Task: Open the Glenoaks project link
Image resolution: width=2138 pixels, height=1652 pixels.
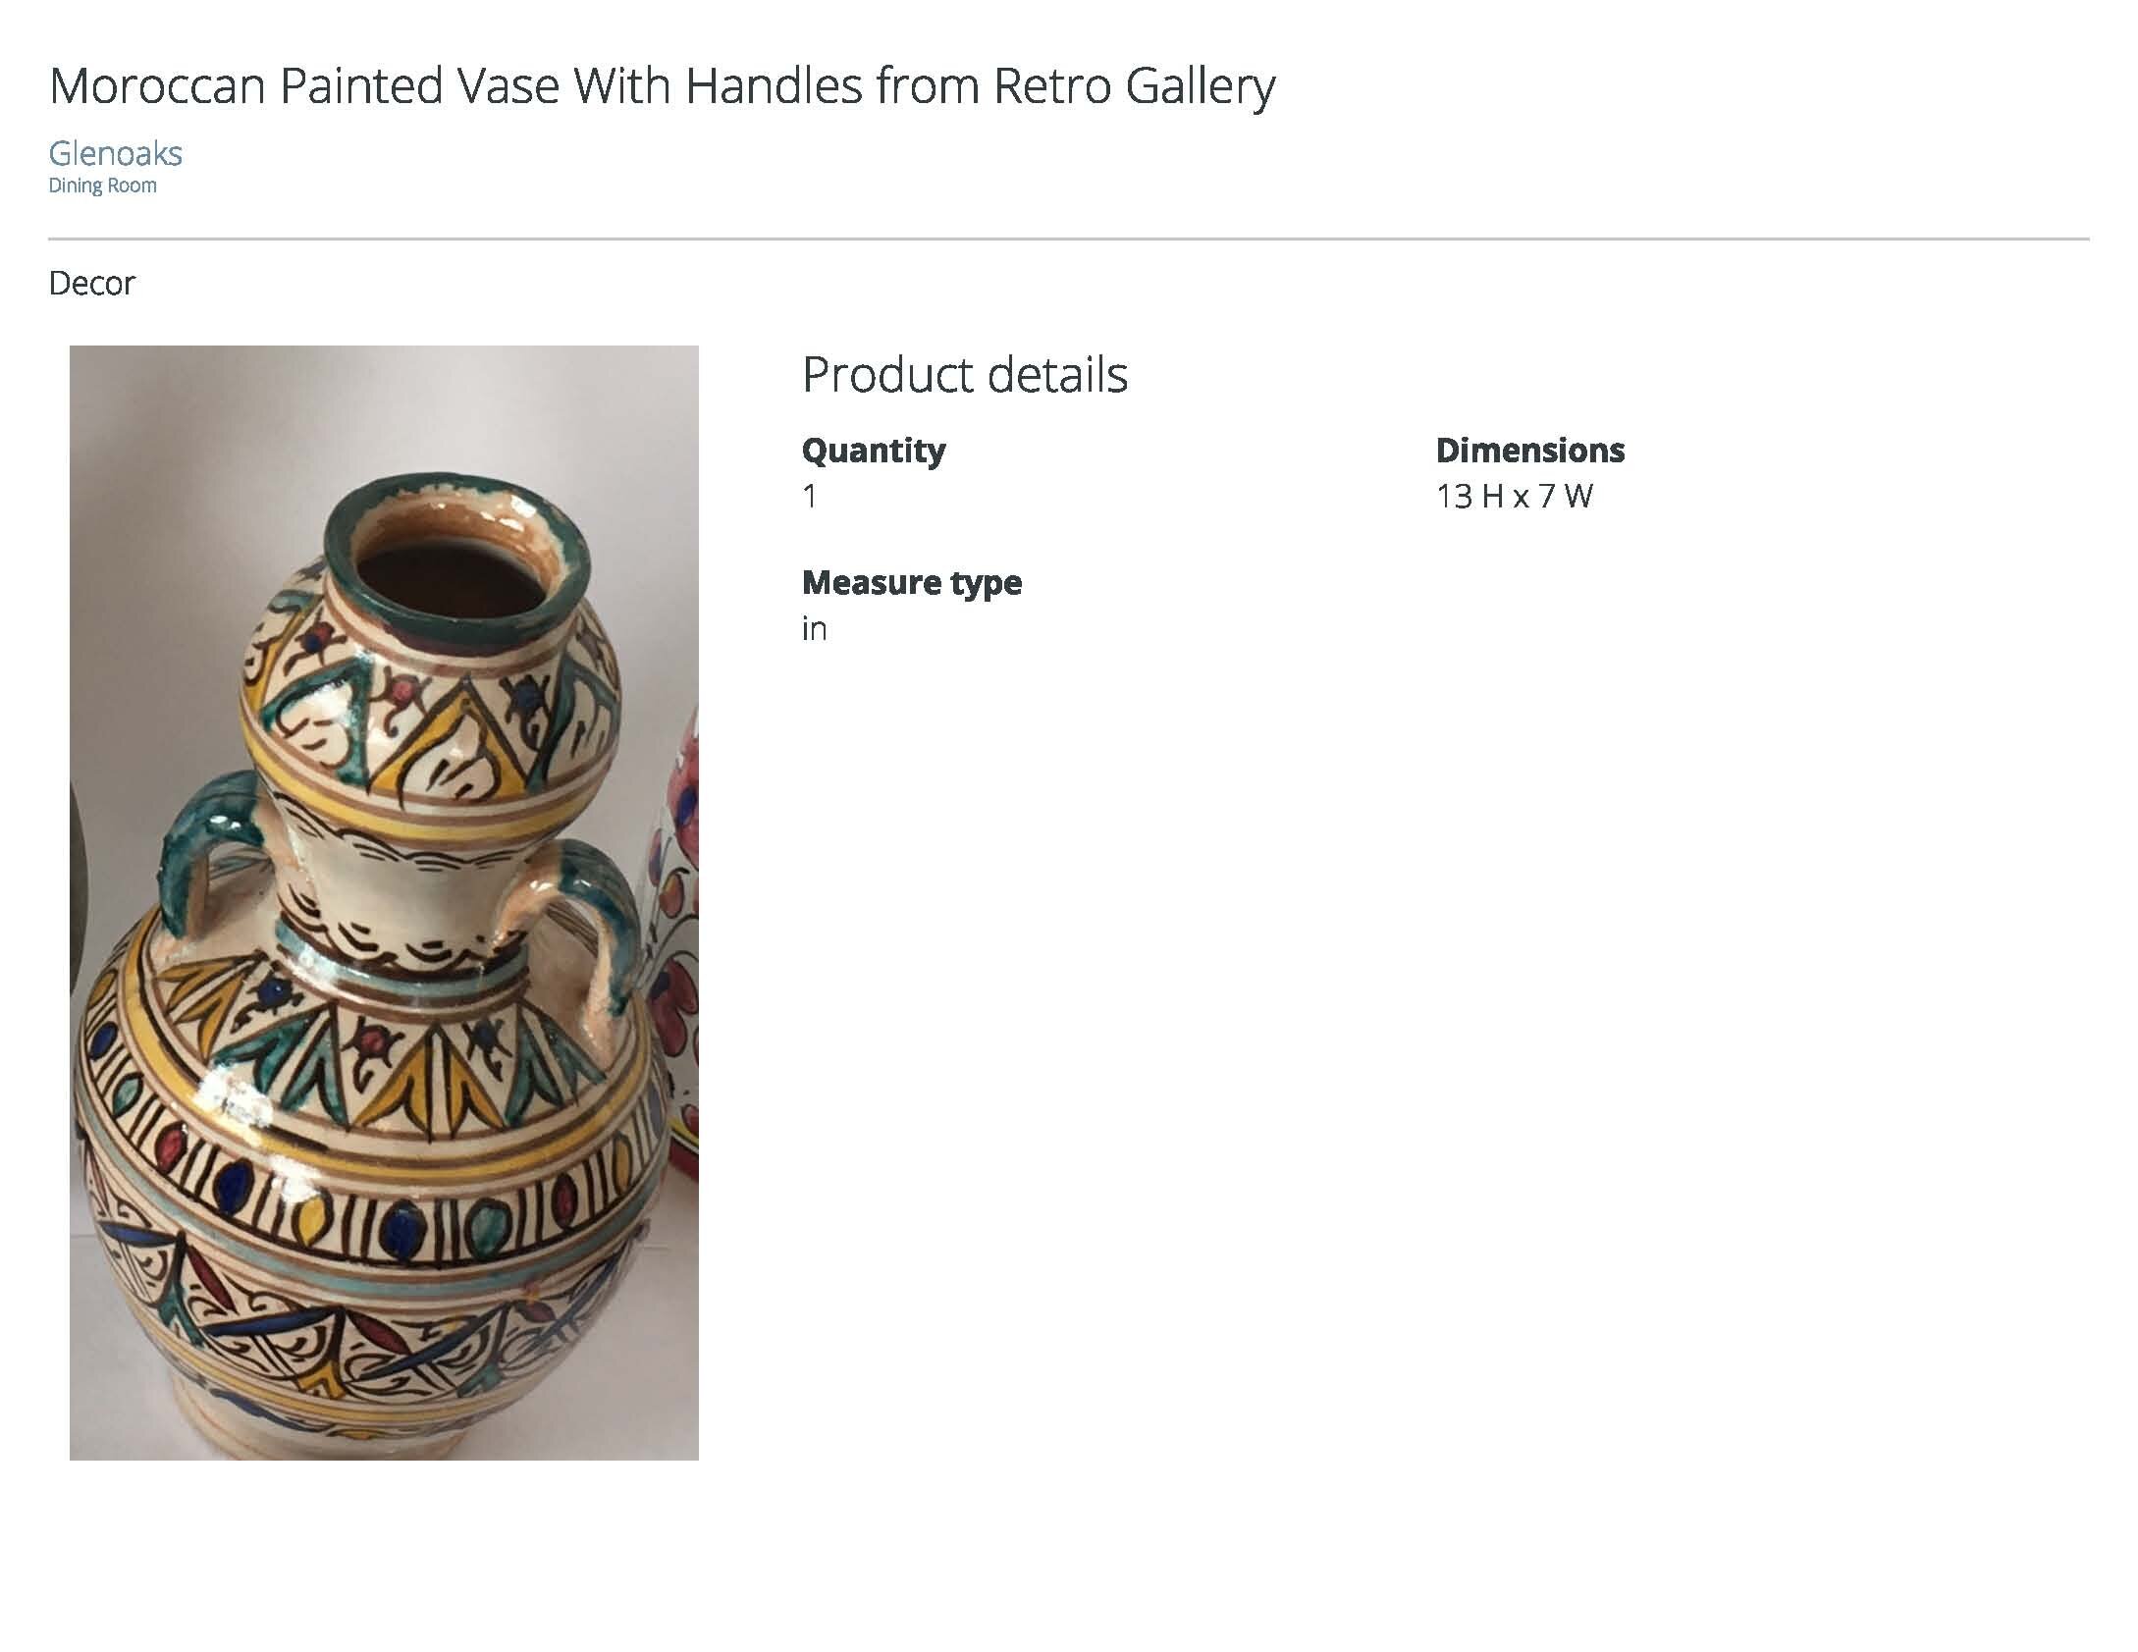Action: (x=115, y=153)
